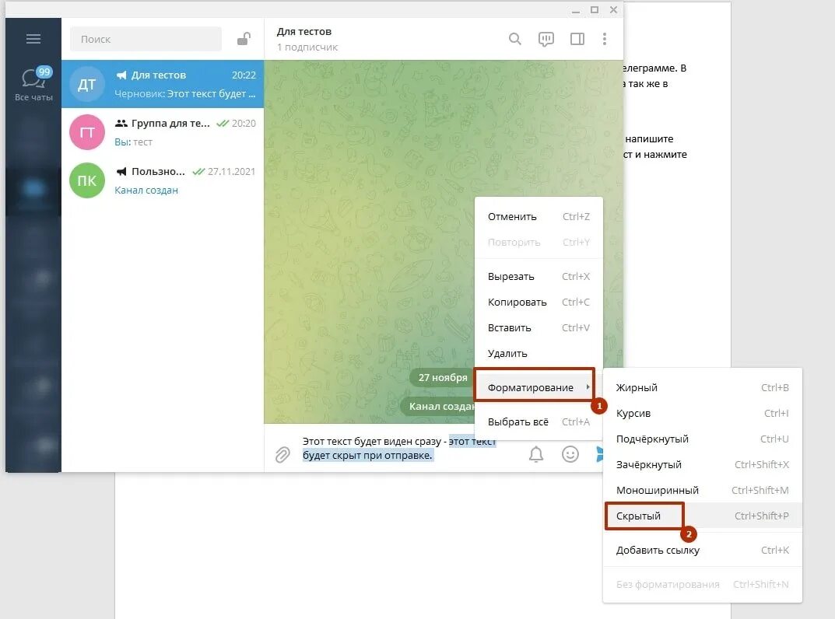Open the Для тестов chat
This screenshot has height=619, width=835.
[163, 84]
